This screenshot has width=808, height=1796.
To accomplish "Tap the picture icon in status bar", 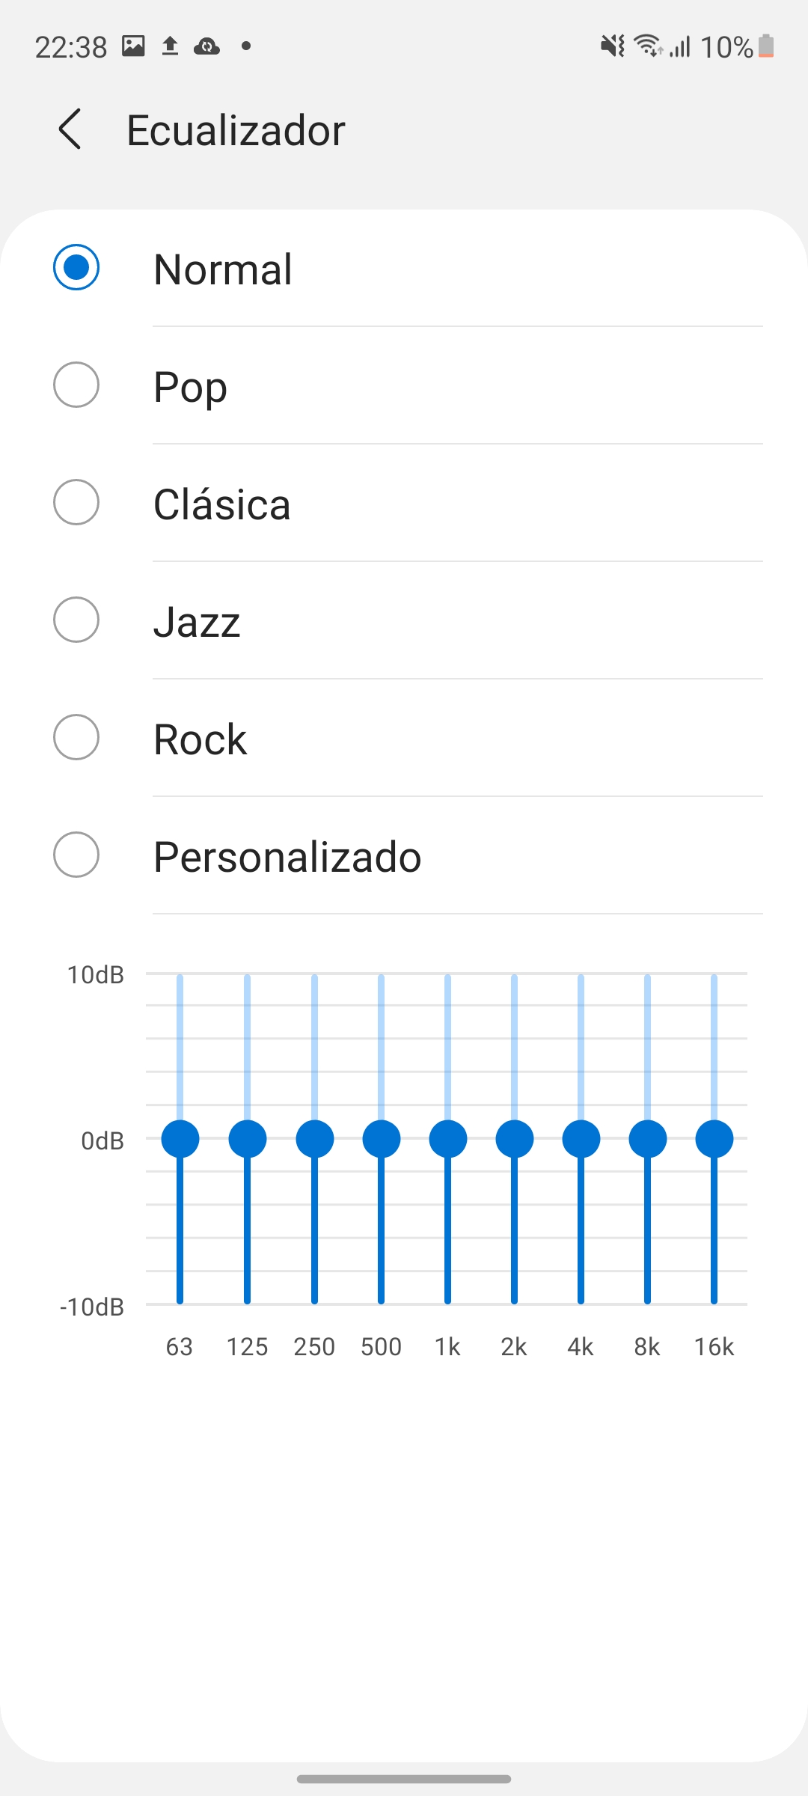I will click(133, 46).
